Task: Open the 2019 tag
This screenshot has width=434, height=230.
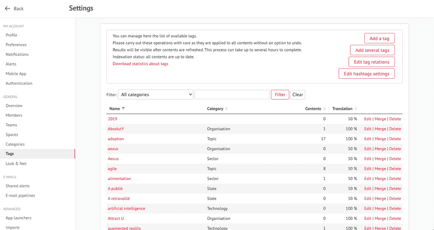Action: tap(112, 119)
